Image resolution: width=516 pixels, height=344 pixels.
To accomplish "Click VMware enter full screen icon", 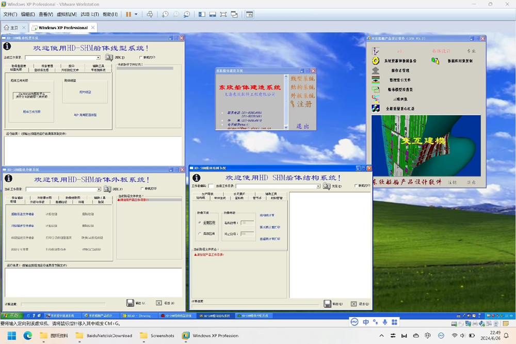I will coord(223,14).
